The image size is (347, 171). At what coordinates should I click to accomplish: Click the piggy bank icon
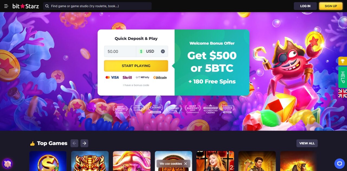(x=7, y=164)
